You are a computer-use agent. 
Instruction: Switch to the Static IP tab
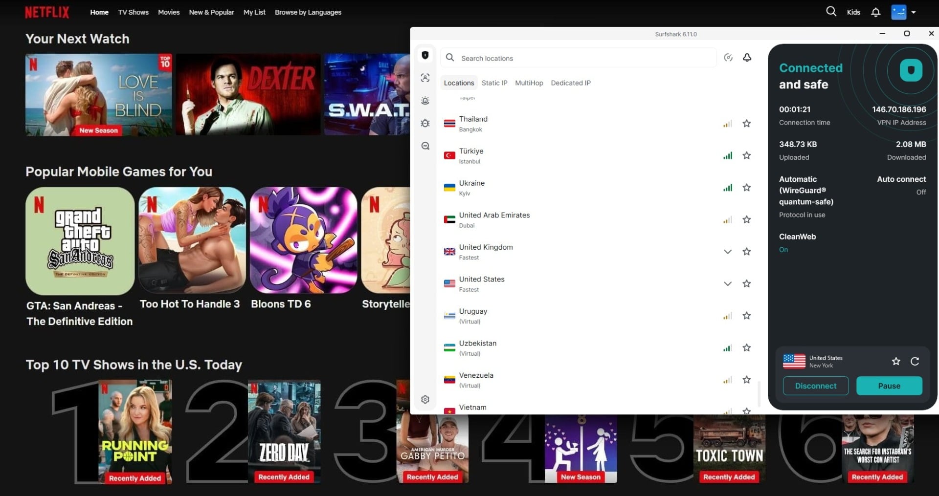click(494, 83)
